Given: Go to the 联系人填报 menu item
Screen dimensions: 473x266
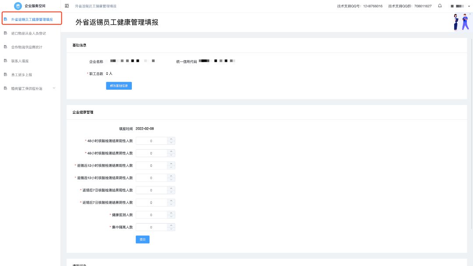Looking at the screenshot, I should (x=20, y=61).
